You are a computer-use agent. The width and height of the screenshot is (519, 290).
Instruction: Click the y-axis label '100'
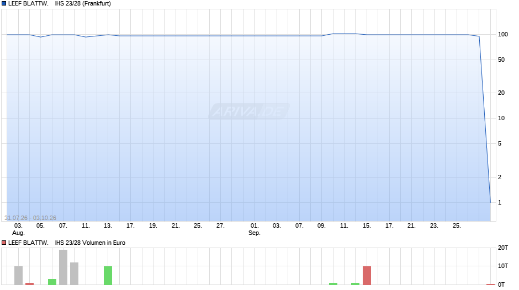point(503,34)
